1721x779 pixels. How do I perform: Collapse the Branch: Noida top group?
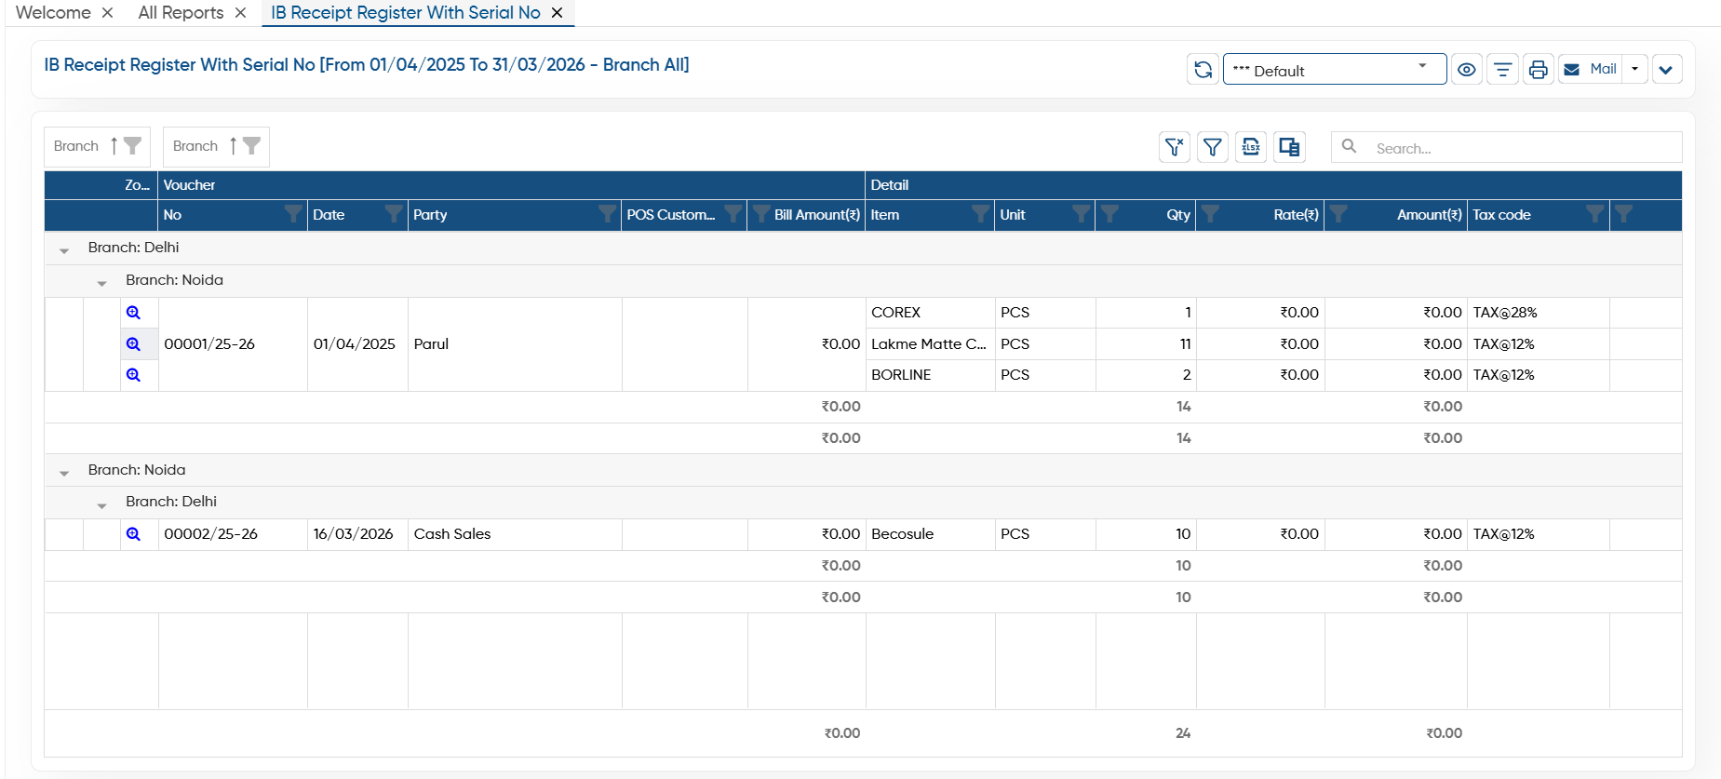pos(64,473)
